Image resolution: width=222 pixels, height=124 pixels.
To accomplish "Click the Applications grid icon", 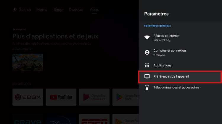I will [x=147, y=66].
